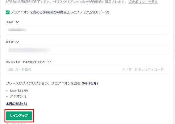175x124 pixels.
Task: Focus the 電子メール input field
Action: click(x=87, y=50)
